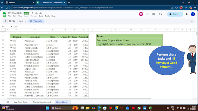Open Clients Requirement tab menu arrow
Screen dimensions: 198x111
(53, 102)
